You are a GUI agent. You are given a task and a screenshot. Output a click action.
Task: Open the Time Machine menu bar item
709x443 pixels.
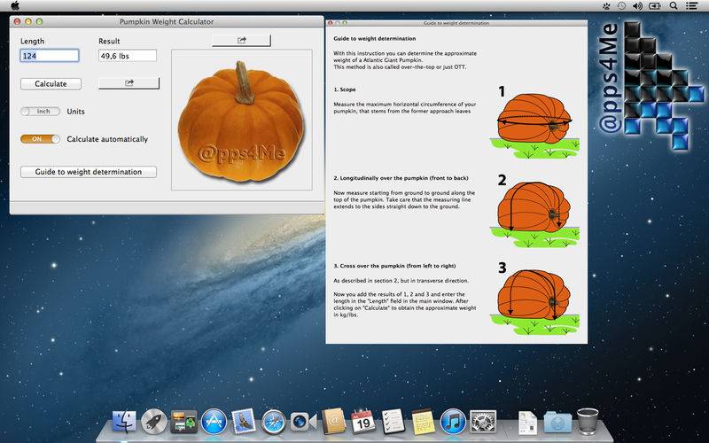coord(620,5)
